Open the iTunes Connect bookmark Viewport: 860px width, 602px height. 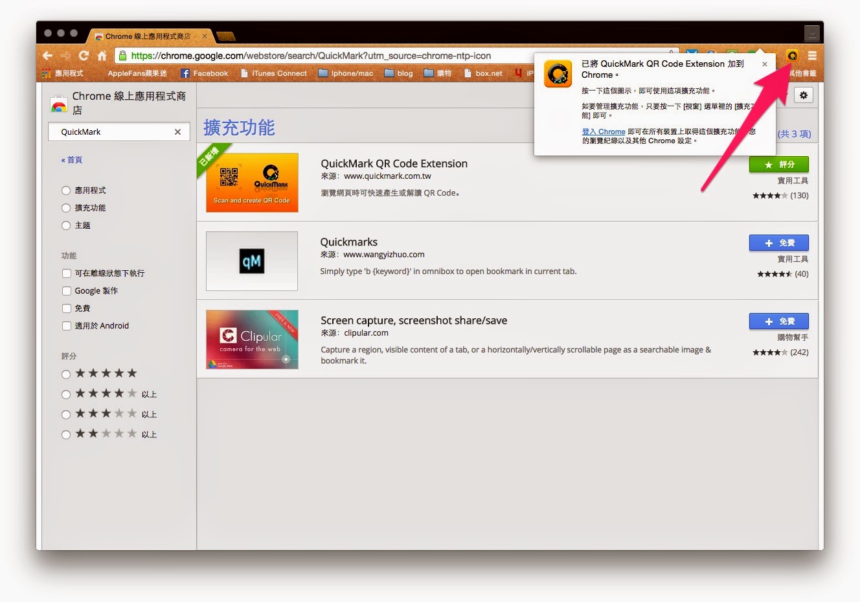pos(273,73)
